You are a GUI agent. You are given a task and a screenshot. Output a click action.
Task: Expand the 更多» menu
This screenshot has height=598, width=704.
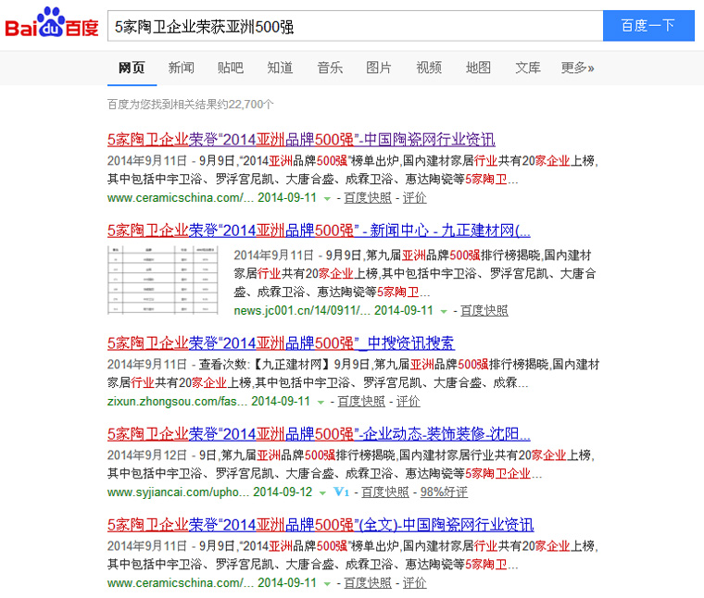coord(577,68)
